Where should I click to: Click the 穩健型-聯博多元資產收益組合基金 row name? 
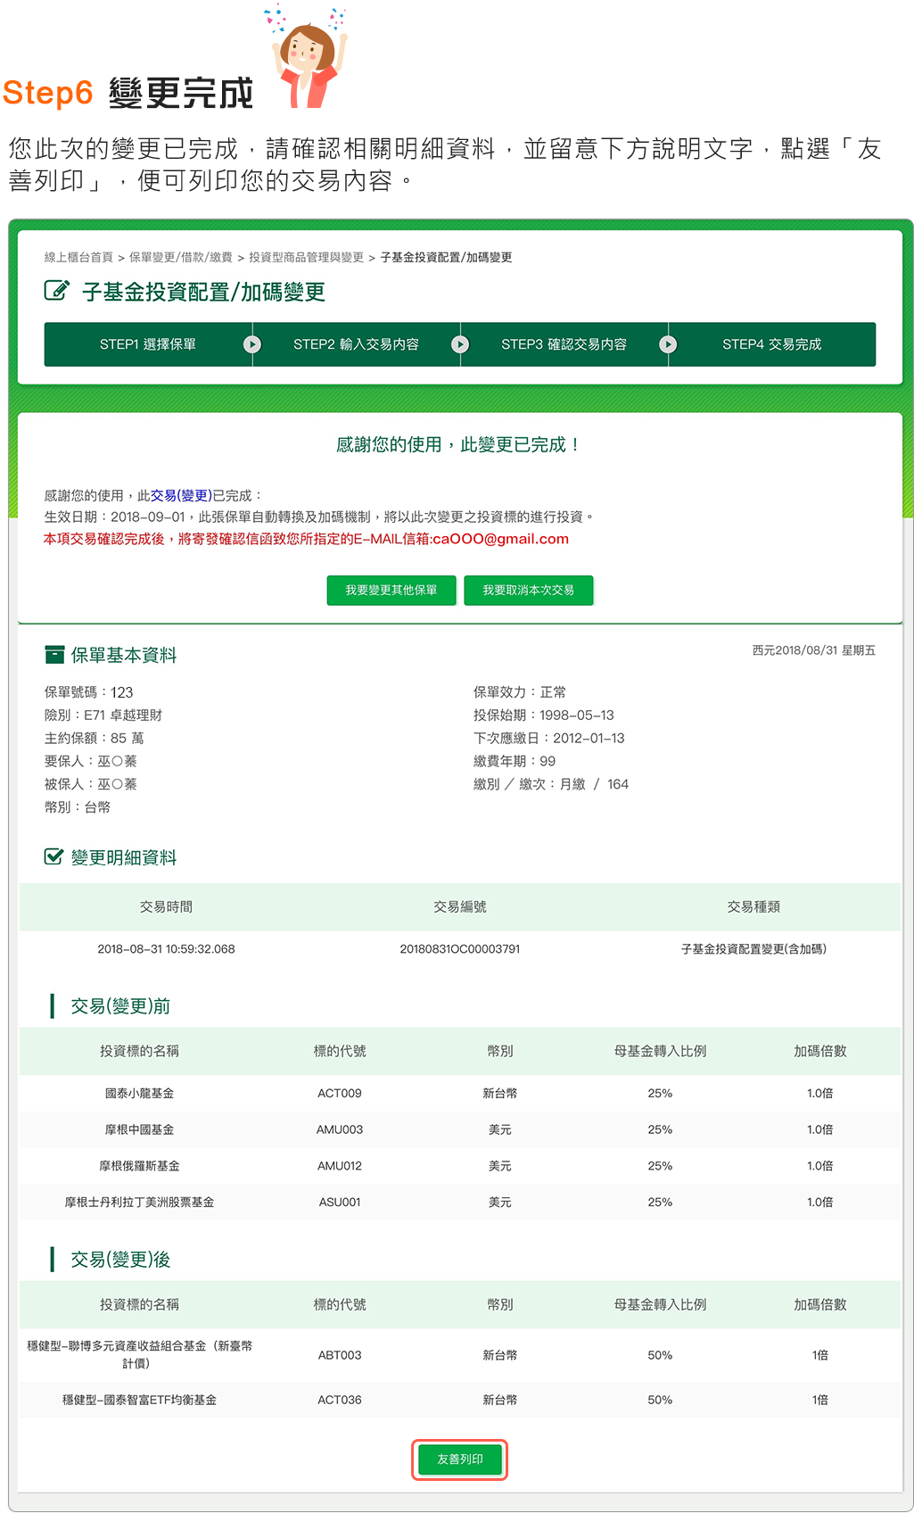point(139,1354)
